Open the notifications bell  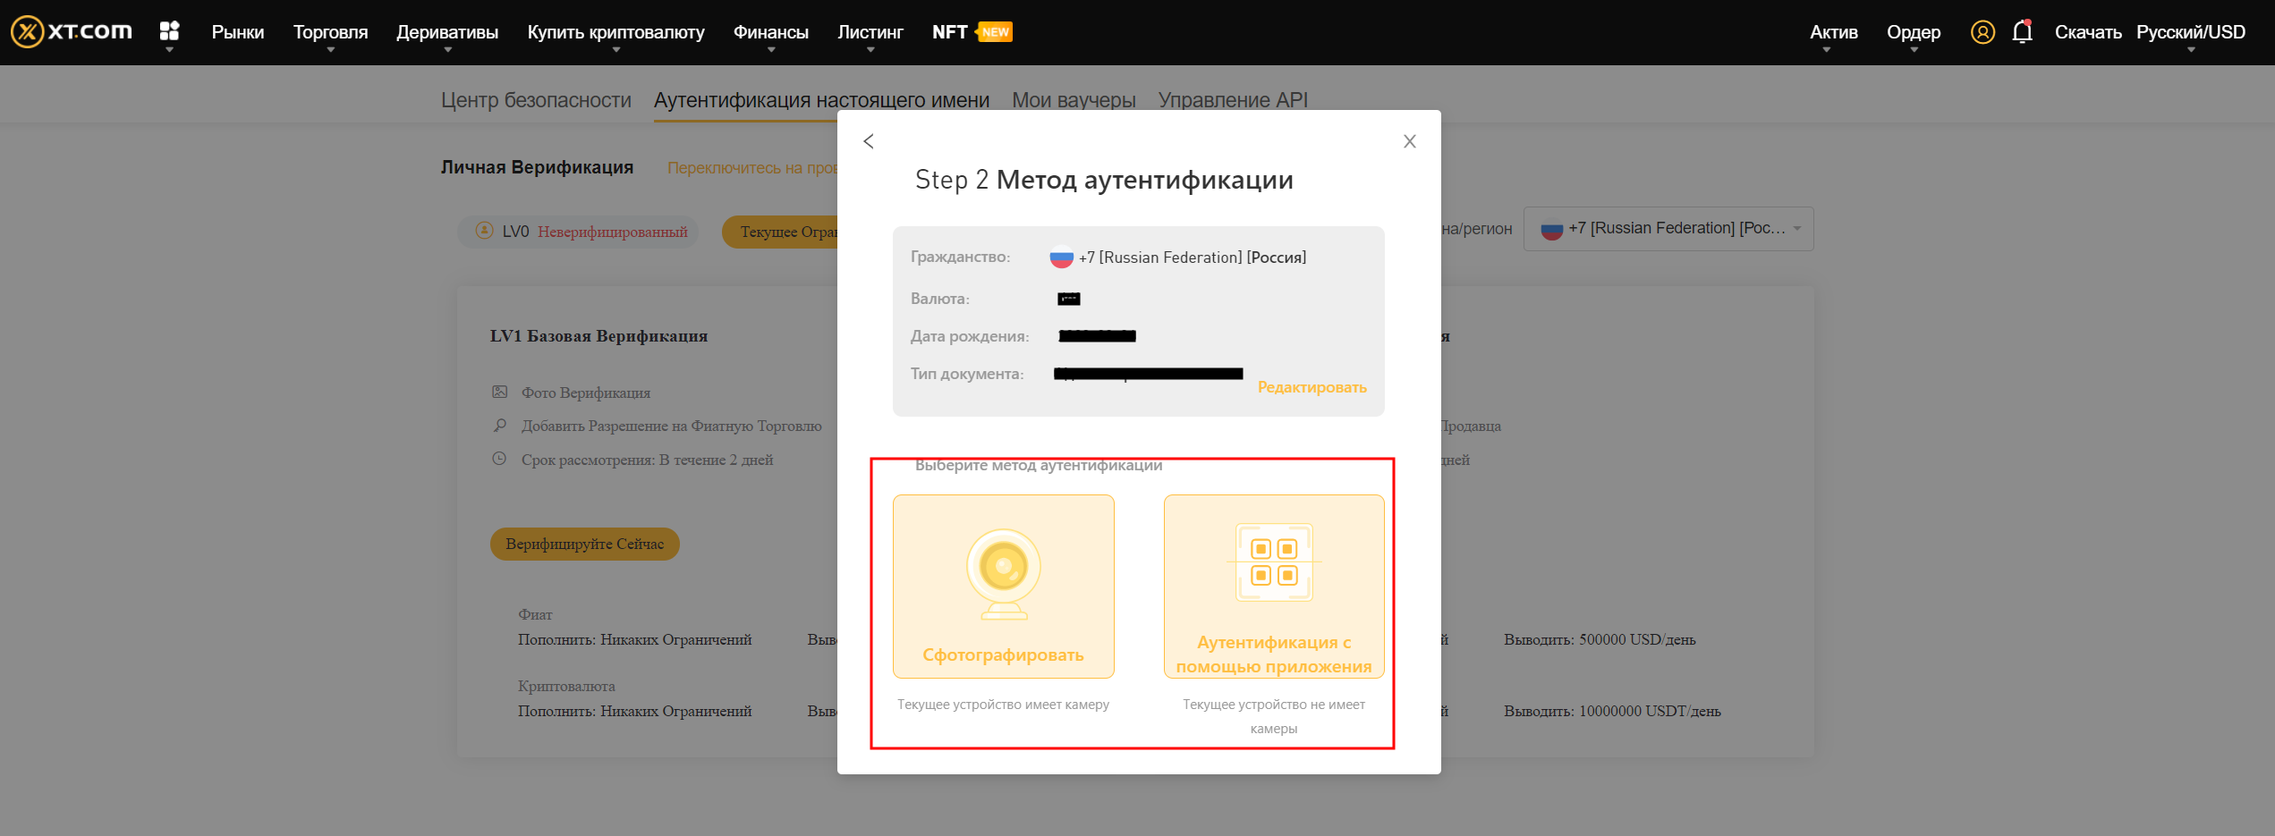(x=2022, y=32)
